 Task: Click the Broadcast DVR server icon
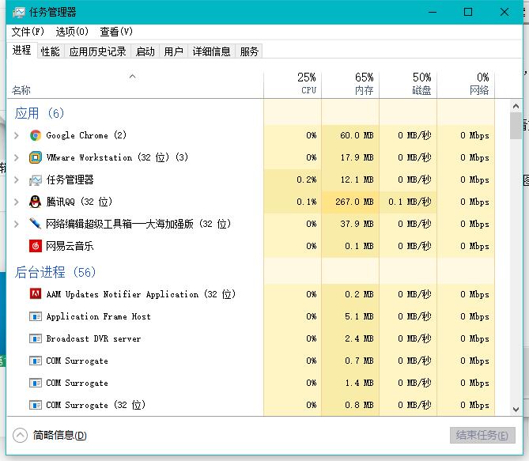36,338
